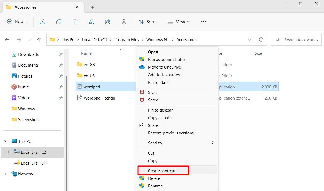Click the Back navigation button
324x191 pixels.
[x=7, y=39]
